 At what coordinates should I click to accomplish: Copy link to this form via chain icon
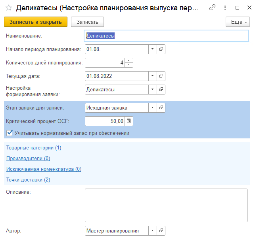click(x=213, y=7)
